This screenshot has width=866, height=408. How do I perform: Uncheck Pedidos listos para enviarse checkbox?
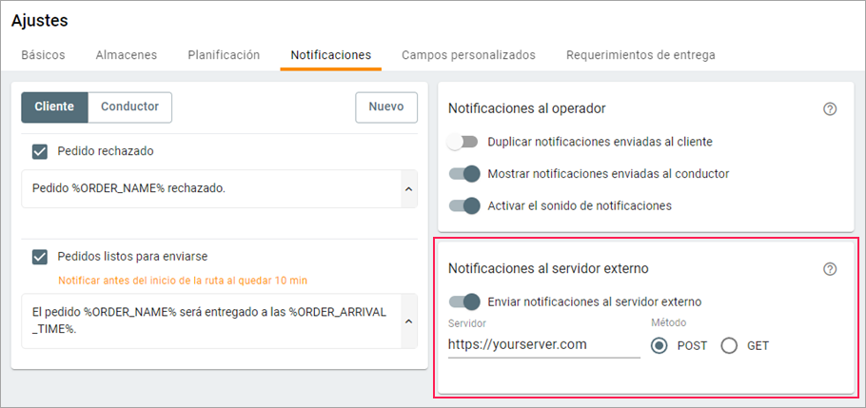pyautogui.click(x=40, y=257)
